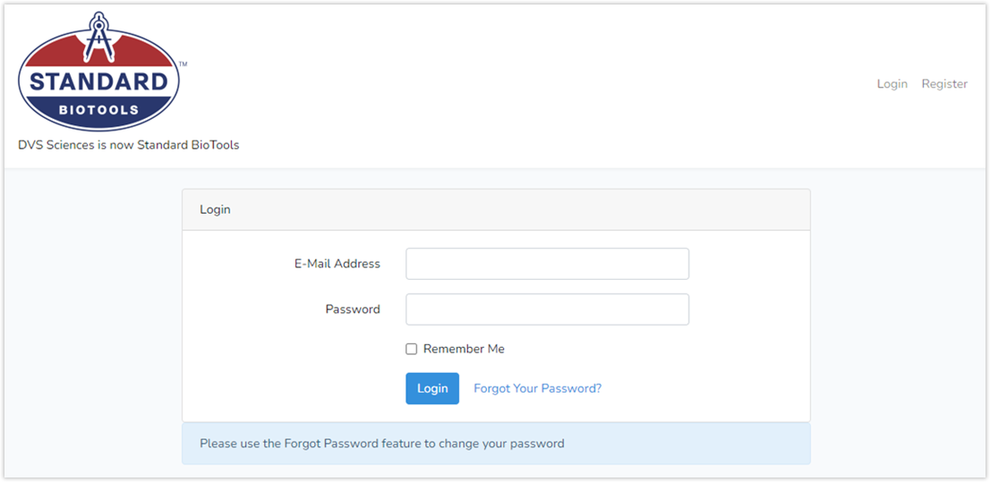This screenshot has height=482, width=990.
Task: Click the TM trademark symbol beside logo
Action: tap(183, 64)
